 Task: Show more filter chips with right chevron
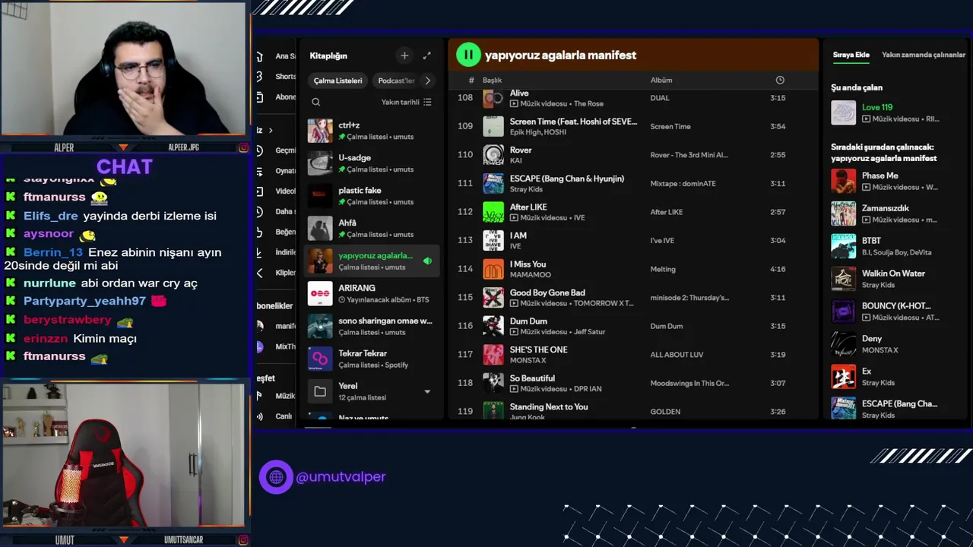[x=427, y=81]
